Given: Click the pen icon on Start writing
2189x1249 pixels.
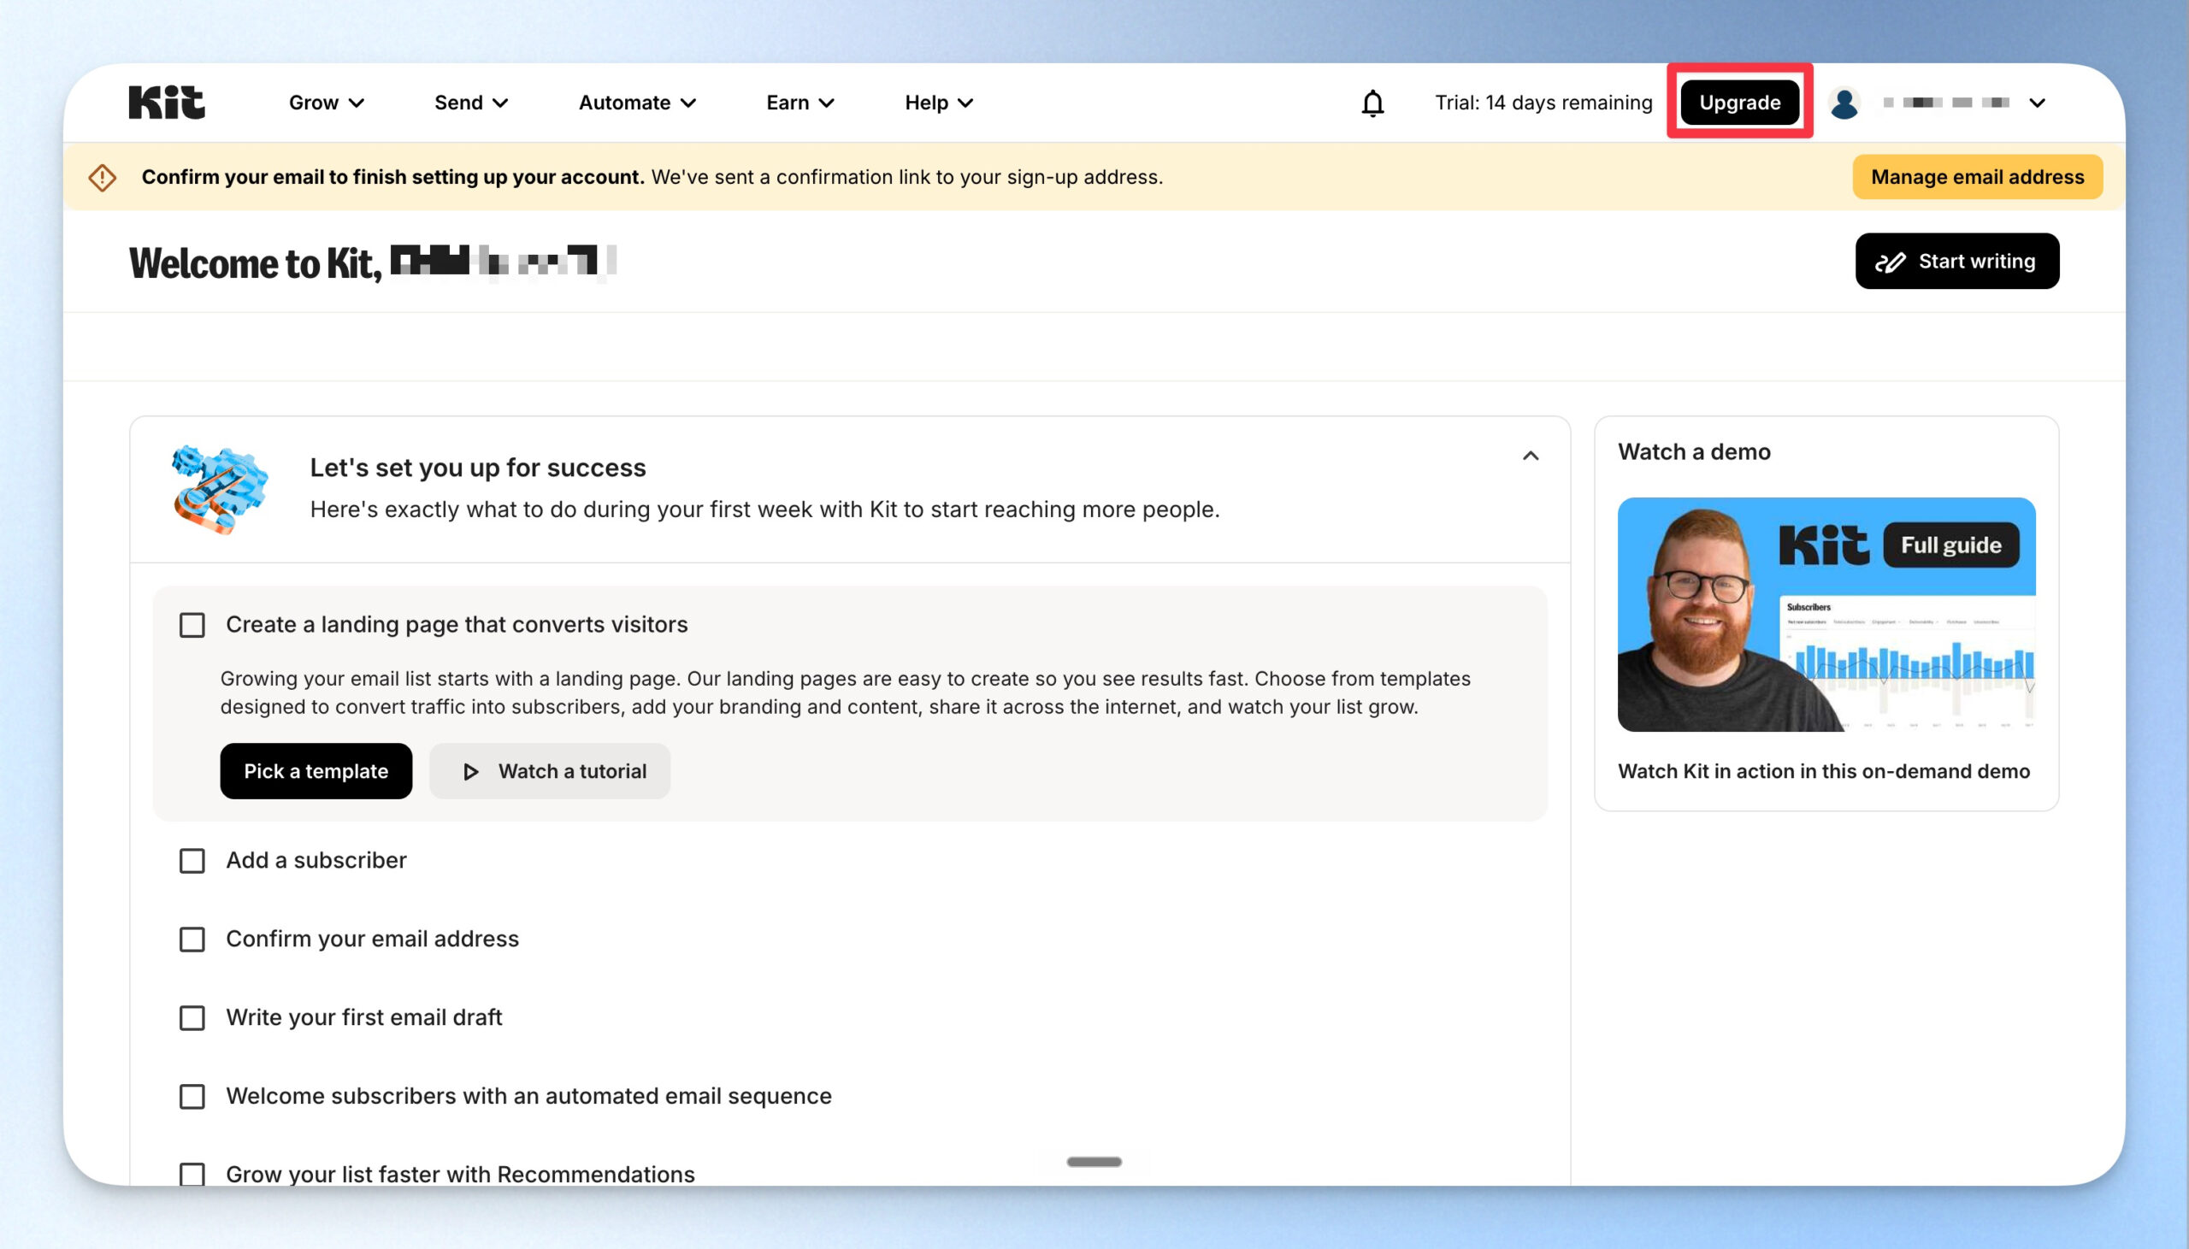Looking at the screenshot, I should click(1891, 262).
